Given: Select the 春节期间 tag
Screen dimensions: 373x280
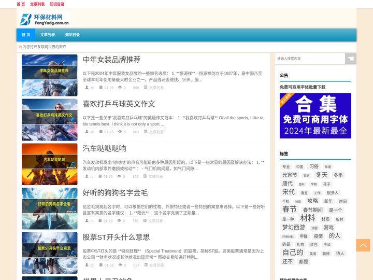Looking at the screenshot, I should click(312, 210).
